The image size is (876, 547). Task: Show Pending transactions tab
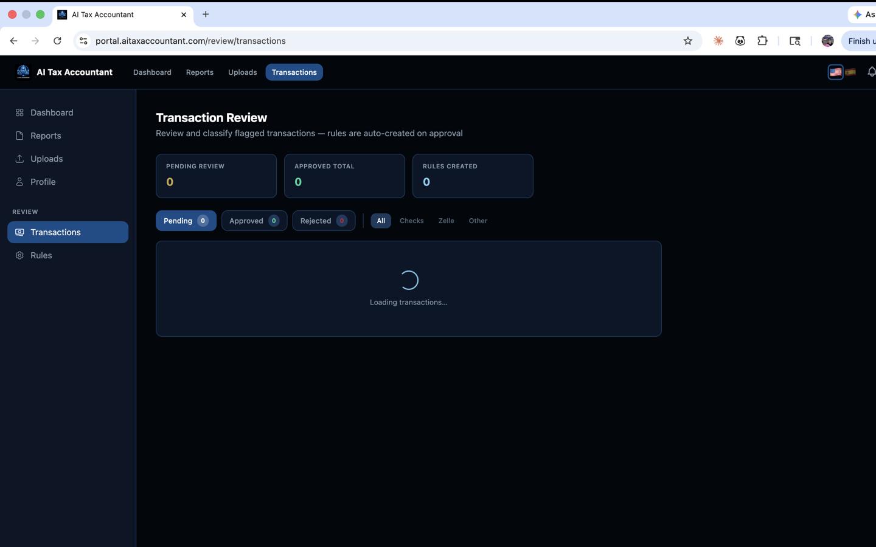tap(186, 221)
